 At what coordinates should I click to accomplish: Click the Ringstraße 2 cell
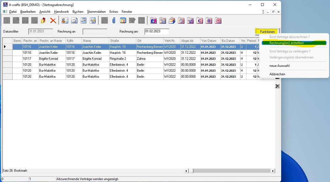click(x=123, y=59)
